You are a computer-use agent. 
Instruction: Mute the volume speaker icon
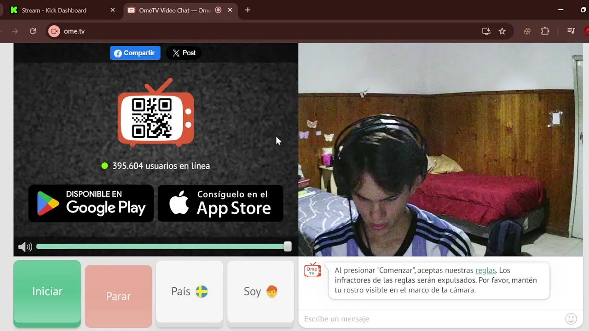point(25,247)
